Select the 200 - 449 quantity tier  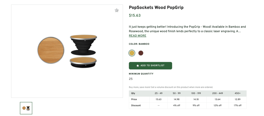click(217, 93)
